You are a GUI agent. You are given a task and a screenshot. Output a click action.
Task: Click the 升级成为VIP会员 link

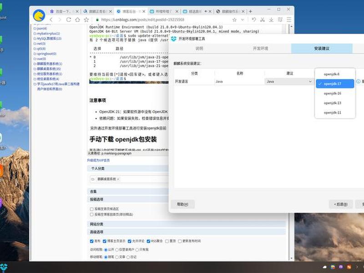click(98, 160)
